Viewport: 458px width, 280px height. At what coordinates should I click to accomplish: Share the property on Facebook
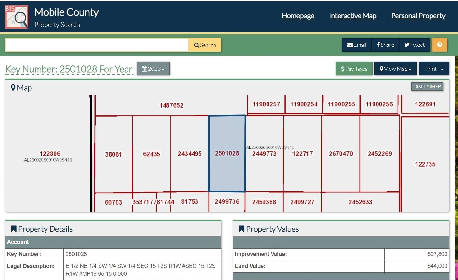click(x=385, y=45)
